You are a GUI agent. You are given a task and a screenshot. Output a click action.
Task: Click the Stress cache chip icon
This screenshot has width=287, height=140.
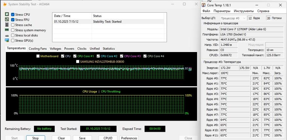point(7,25)
